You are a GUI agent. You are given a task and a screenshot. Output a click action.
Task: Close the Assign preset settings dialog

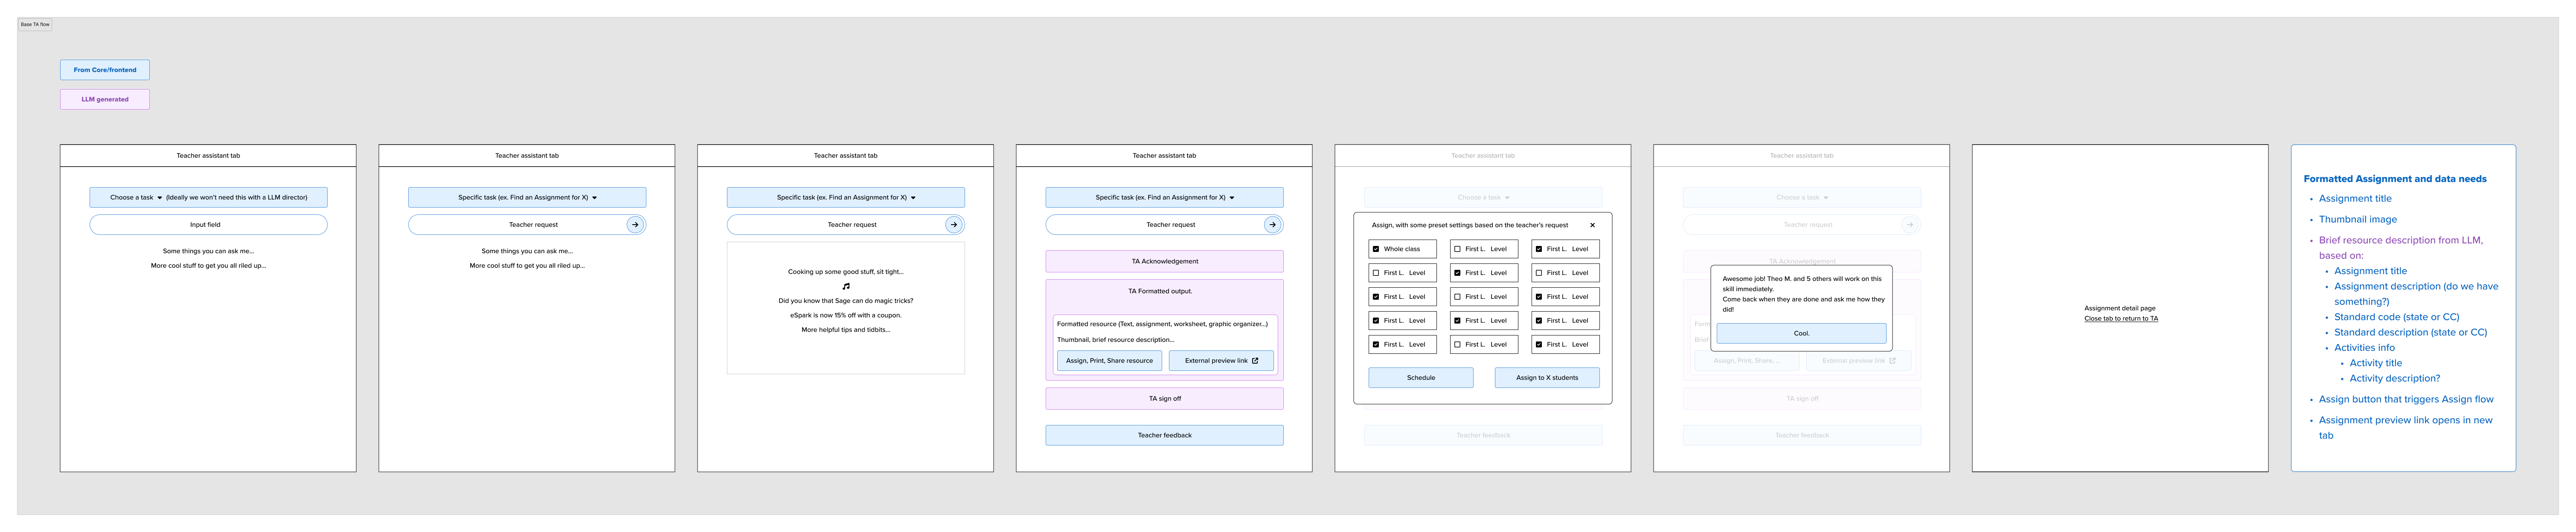point(1592,225)
